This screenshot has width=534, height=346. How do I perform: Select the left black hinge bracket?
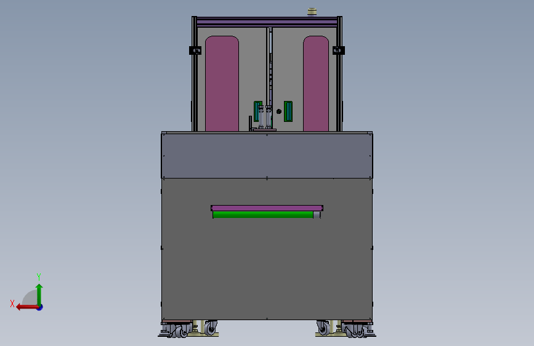195,50
